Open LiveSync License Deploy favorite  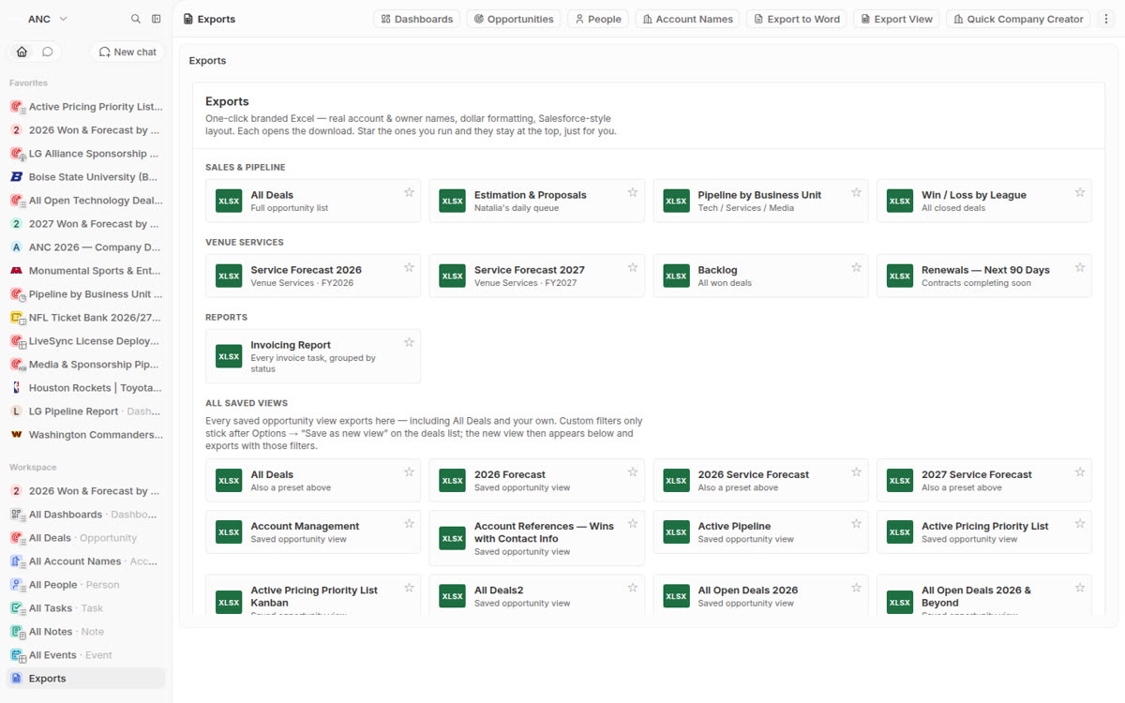tap(86, 341)
